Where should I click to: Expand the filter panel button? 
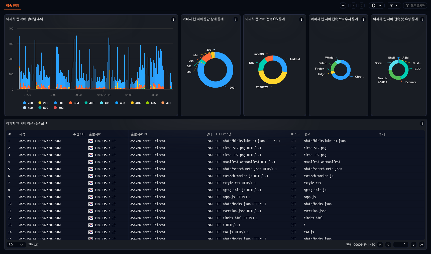click(394, 6)
